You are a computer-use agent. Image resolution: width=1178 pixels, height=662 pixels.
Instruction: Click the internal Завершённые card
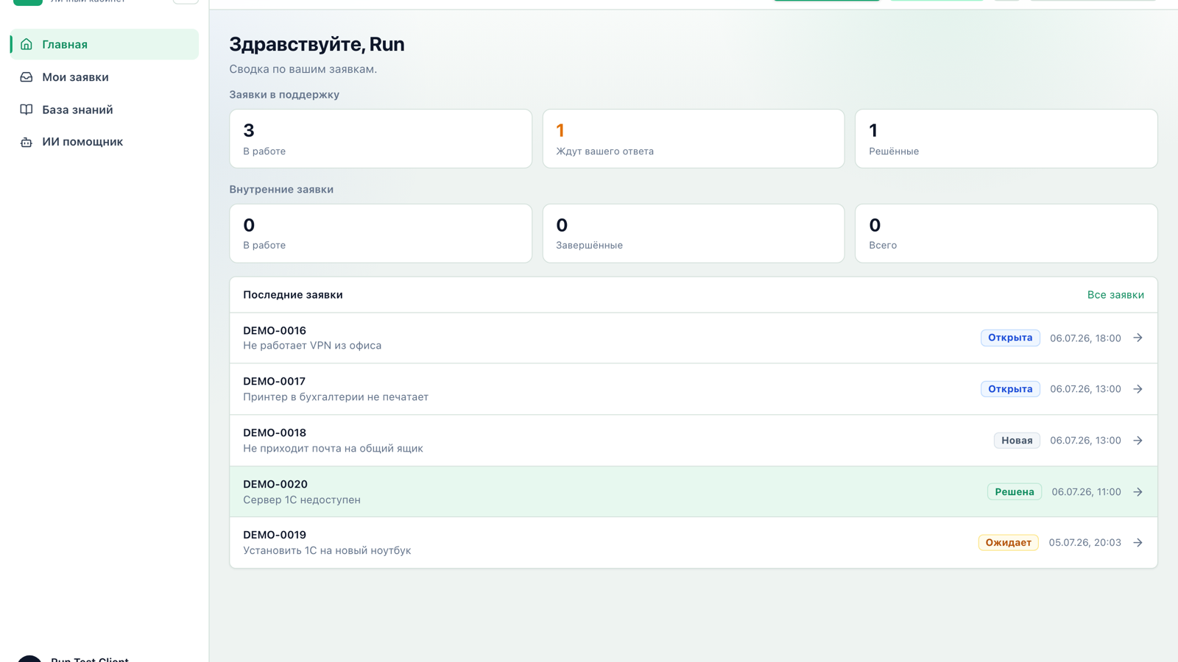click(x=694, y=233)
